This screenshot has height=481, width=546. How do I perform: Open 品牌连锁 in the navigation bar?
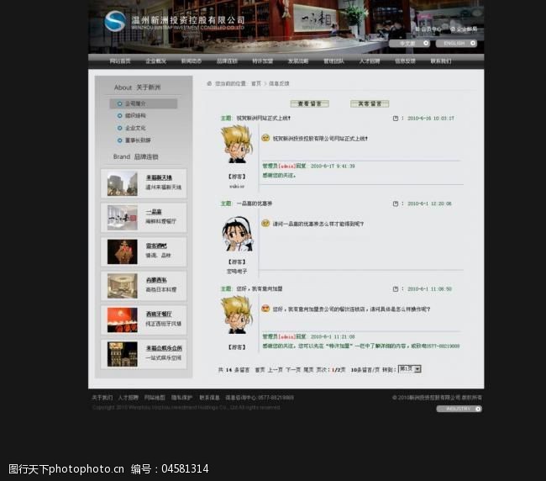[x=227, y=61]
